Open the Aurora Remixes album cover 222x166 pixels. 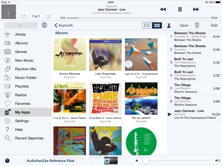[70, 54]
